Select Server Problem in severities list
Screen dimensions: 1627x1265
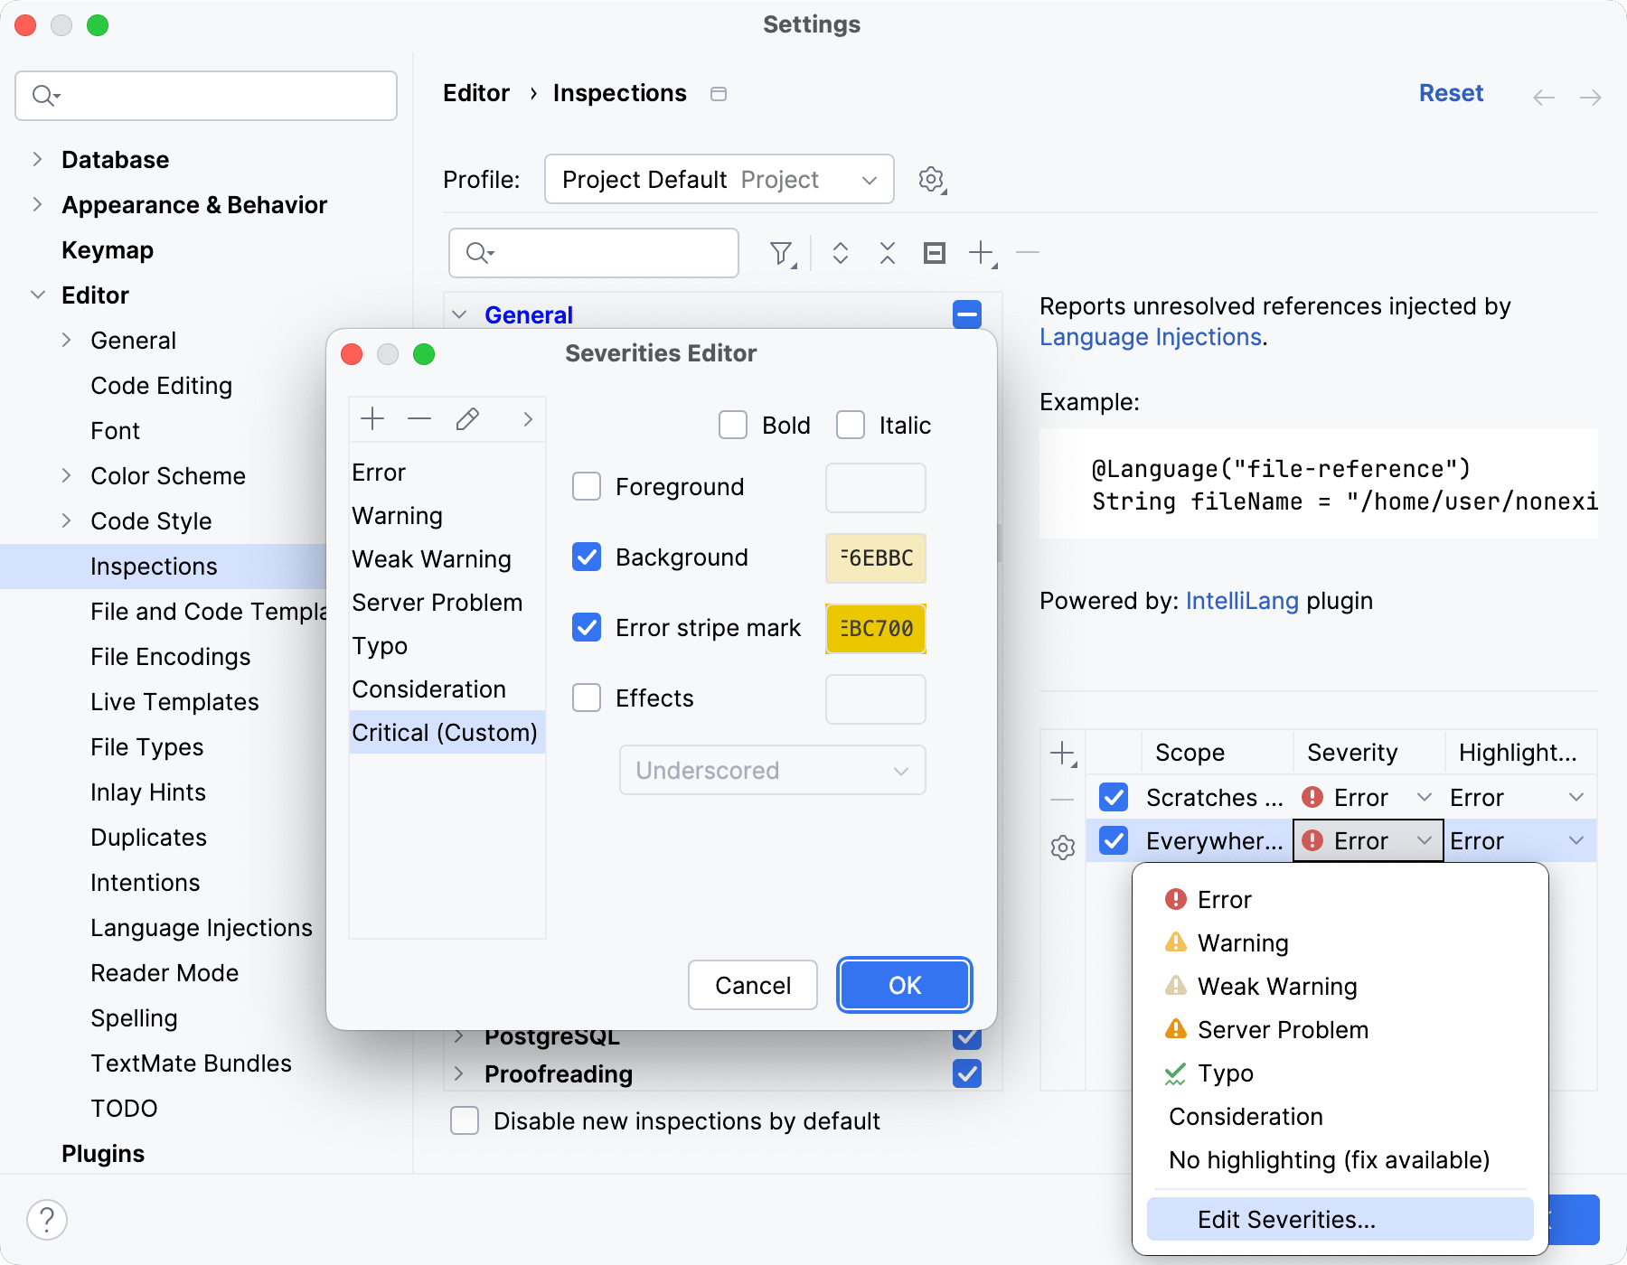coord(437,603)
